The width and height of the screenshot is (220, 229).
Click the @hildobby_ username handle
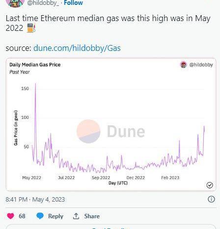click(43, 3)
